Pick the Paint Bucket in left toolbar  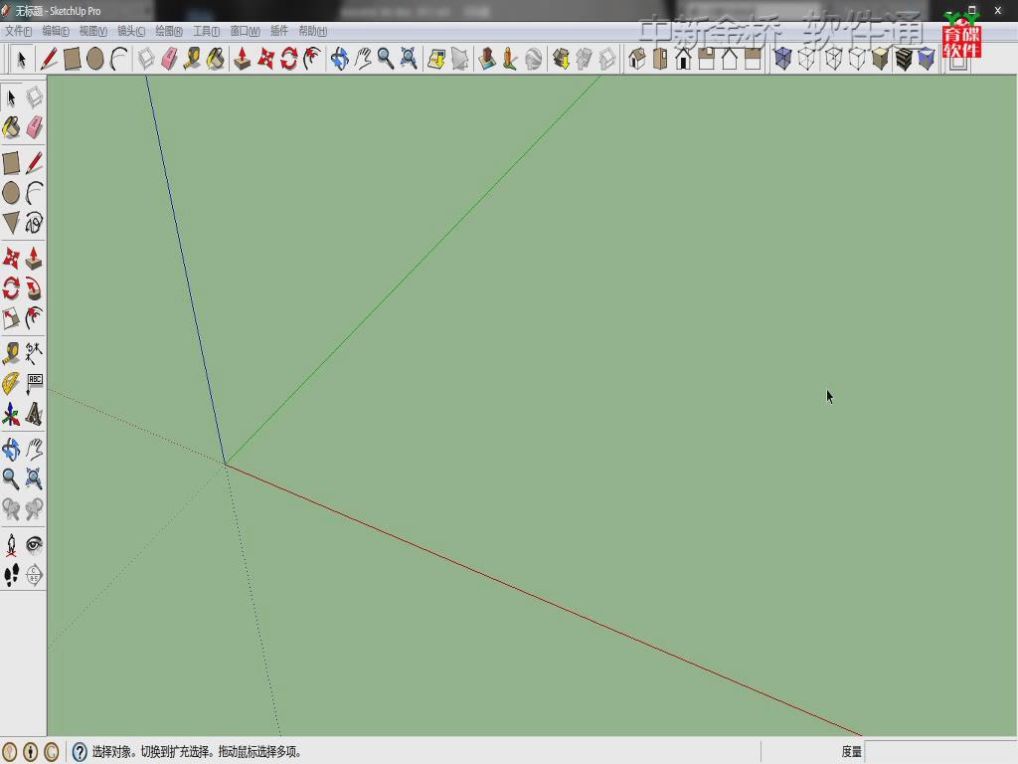11,127
